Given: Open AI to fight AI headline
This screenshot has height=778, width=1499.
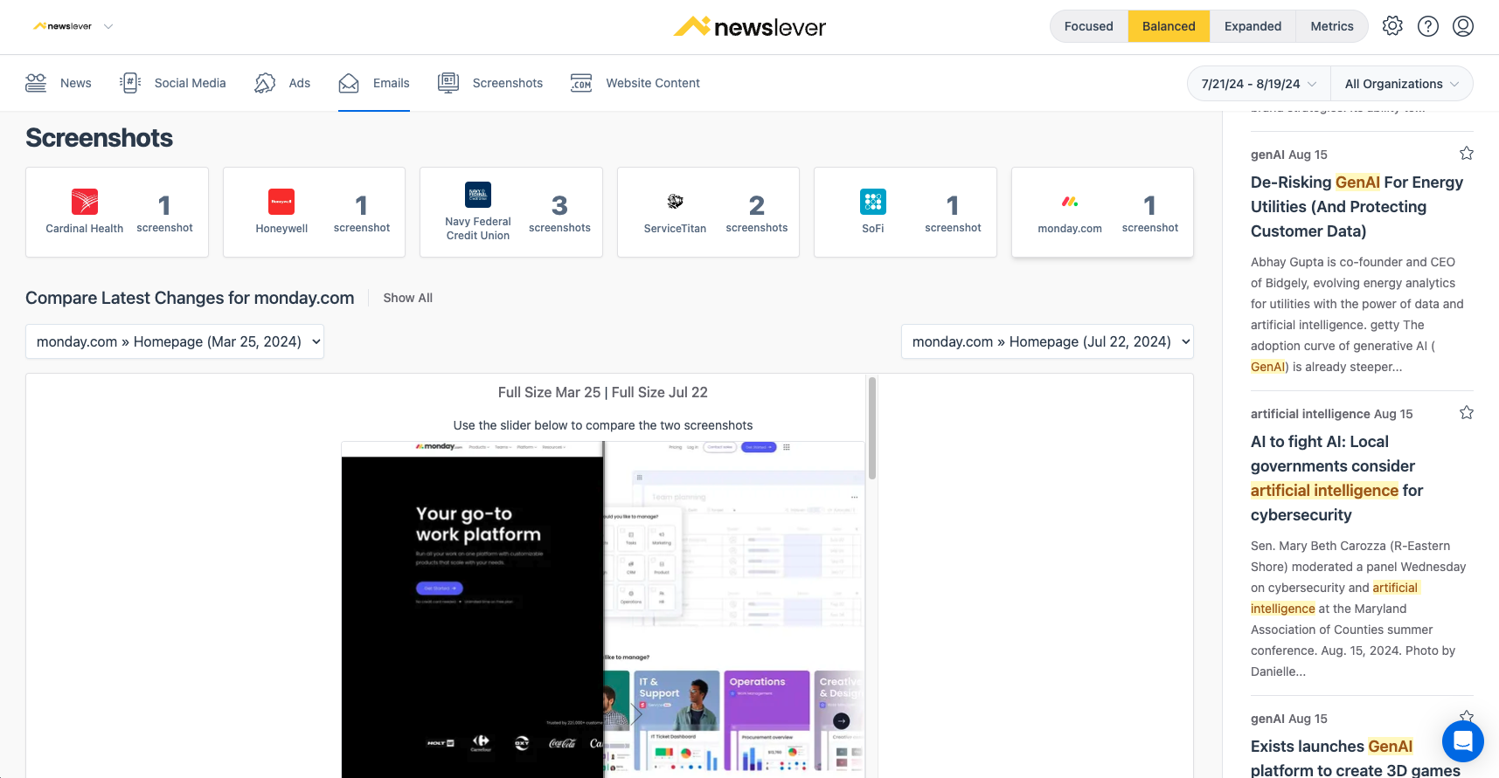Looking at the screenshot, I should (1337, 479).
